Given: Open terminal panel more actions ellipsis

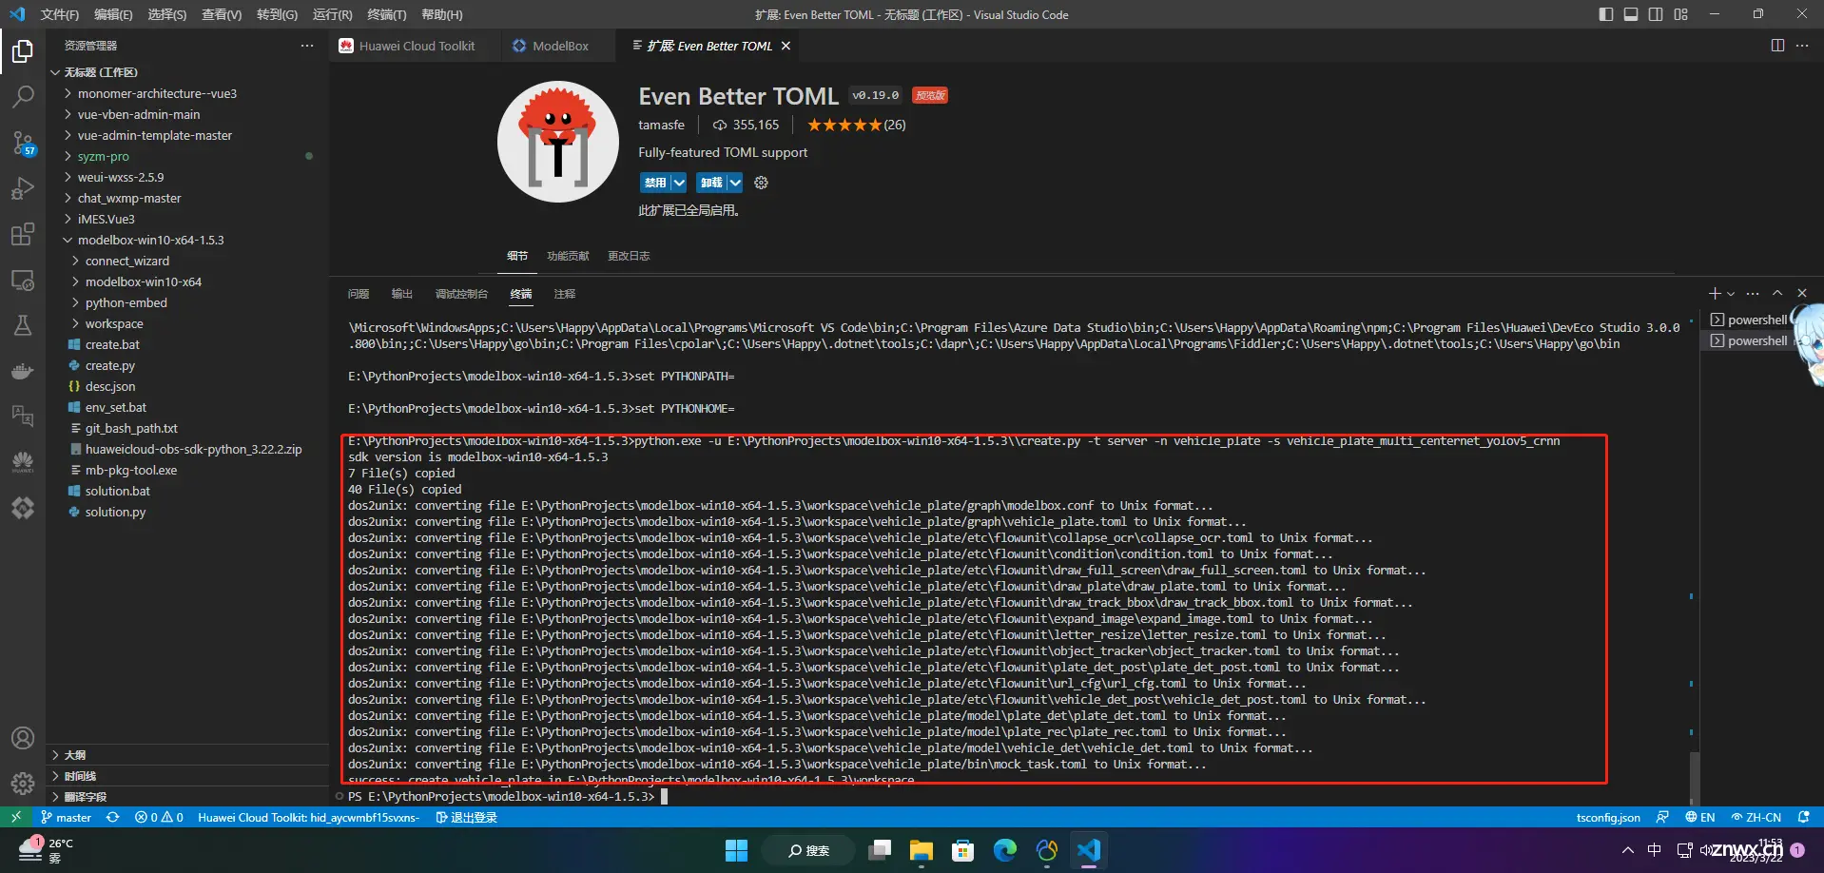Looking at the screenshot, I should 1753,293.
